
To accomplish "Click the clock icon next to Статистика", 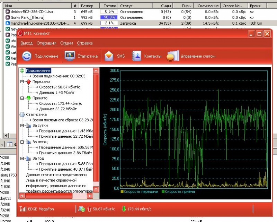I will 22,114.
